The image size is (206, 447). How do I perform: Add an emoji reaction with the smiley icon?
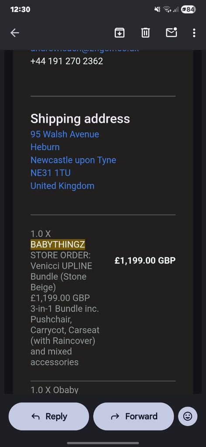[x=188, y=416]
